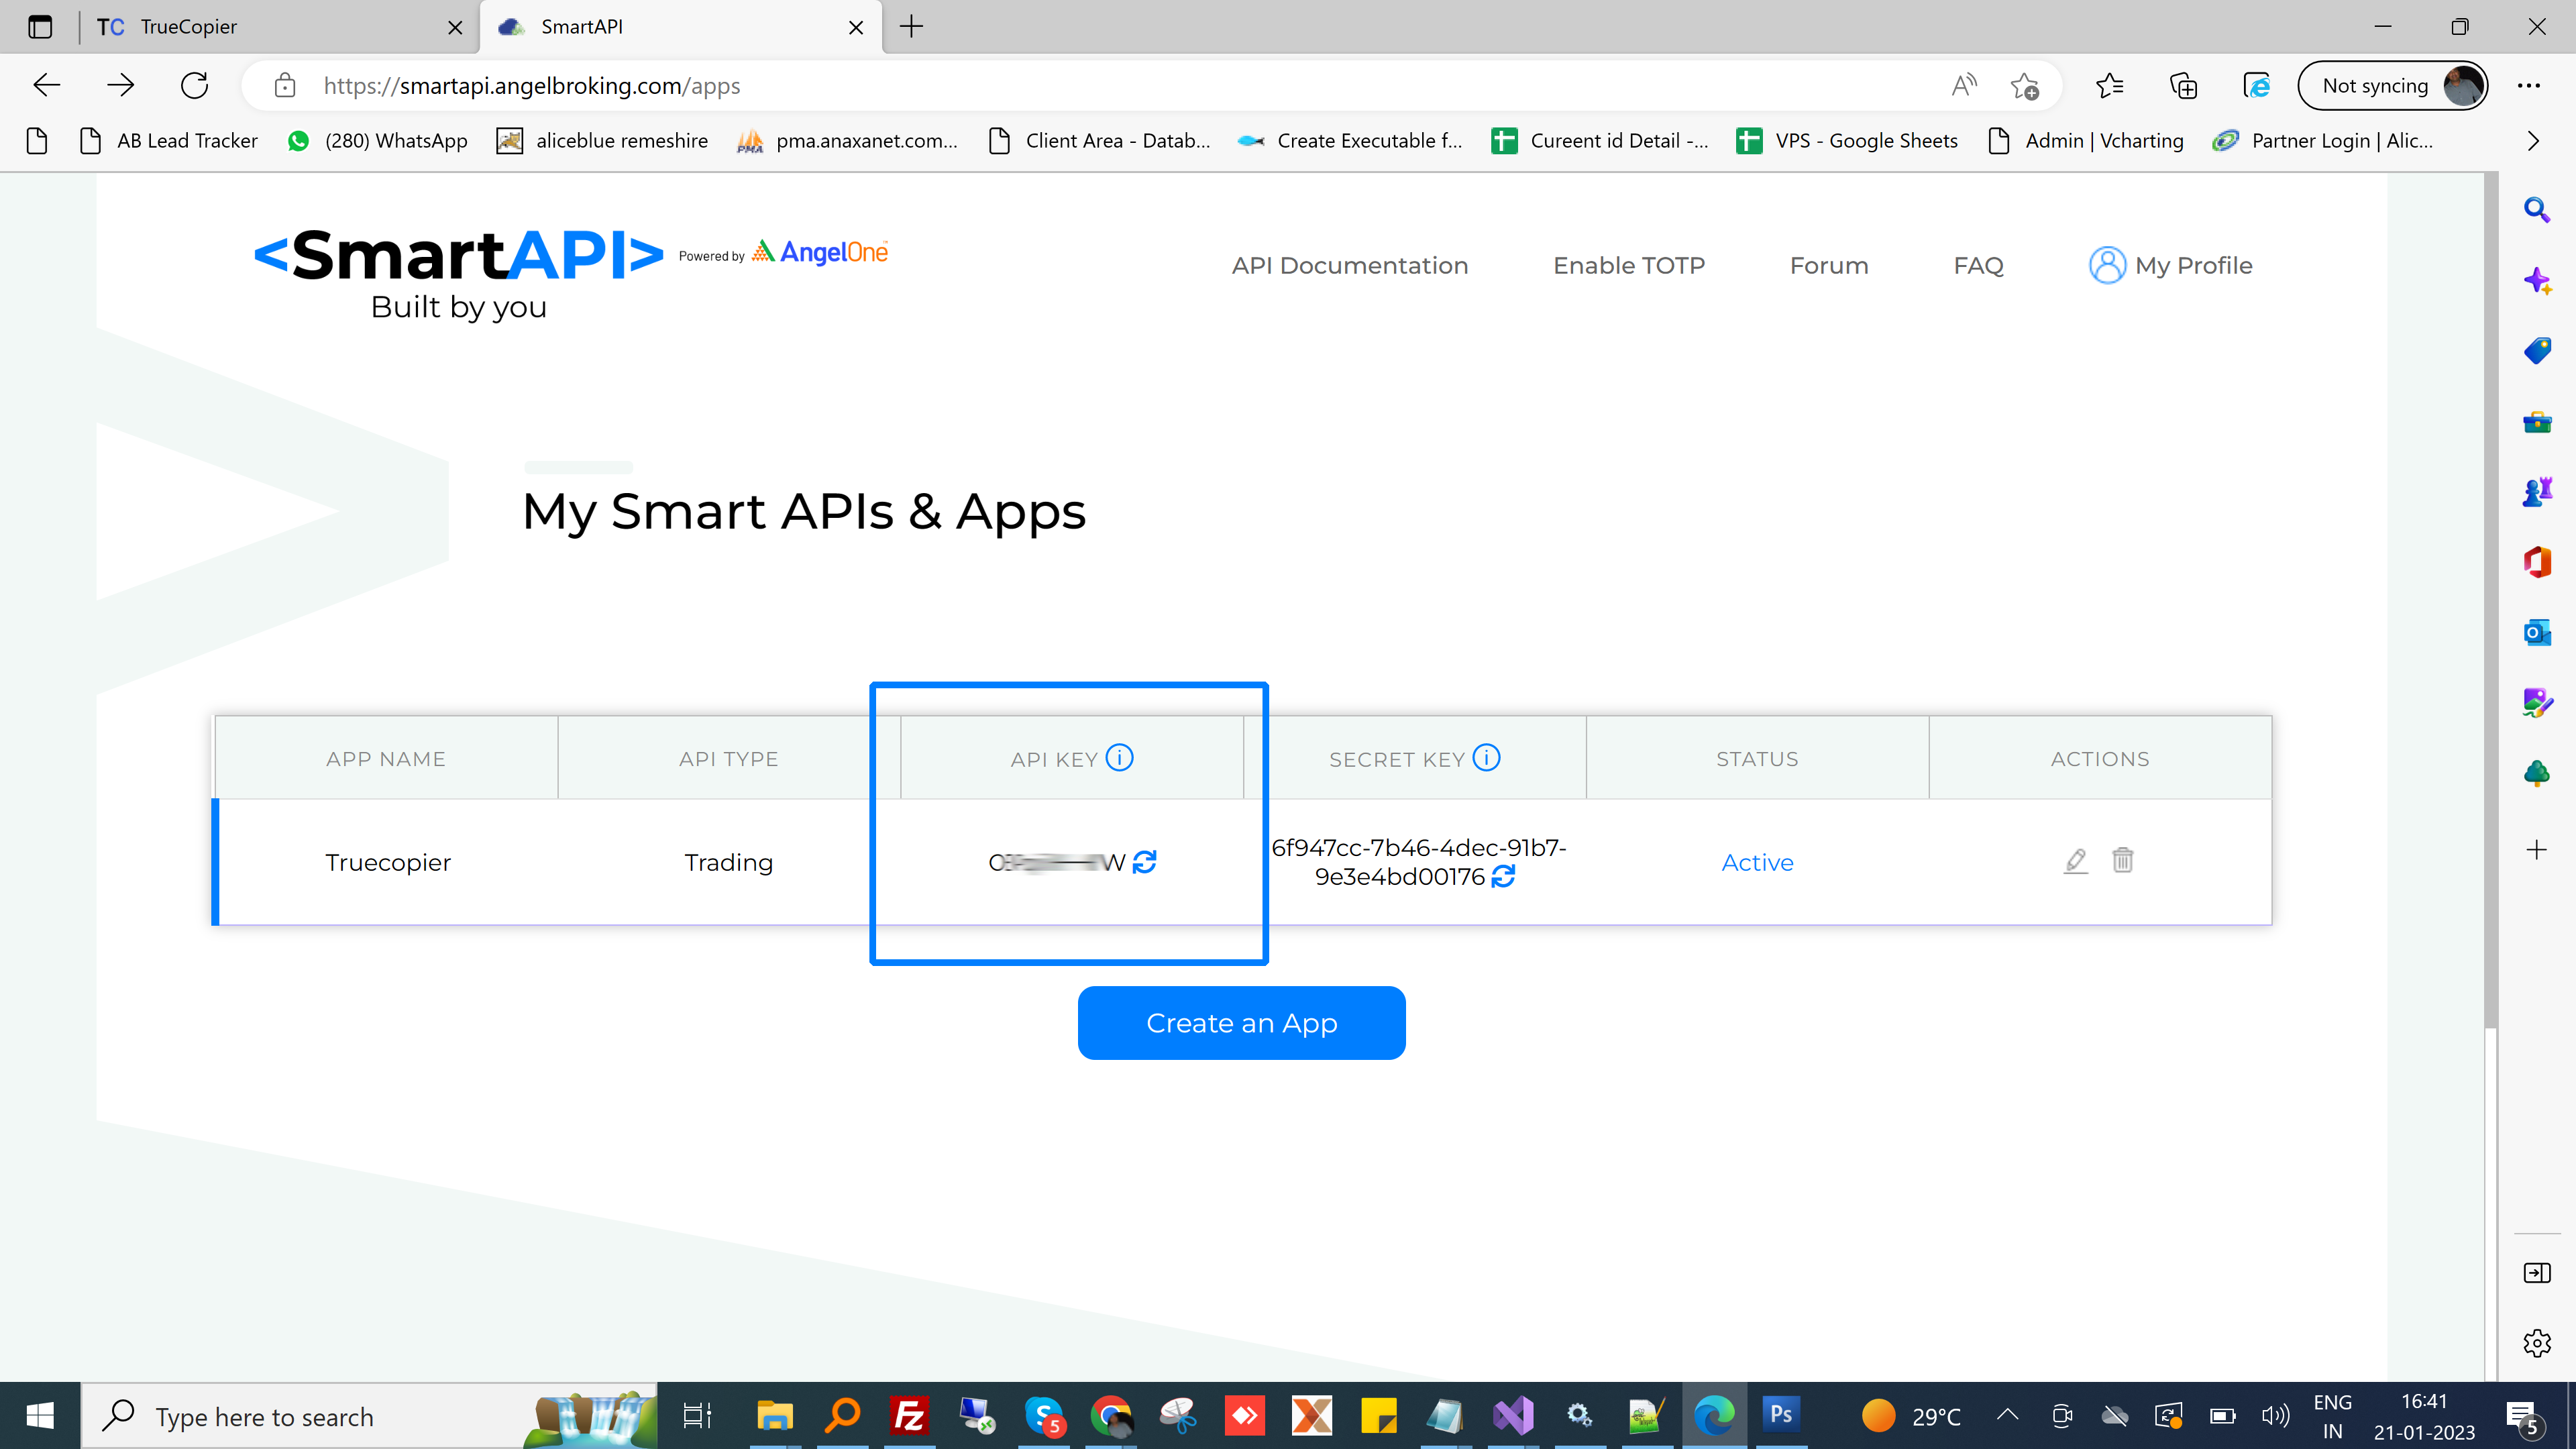Go forward in browser history
Screen dimensions: 2576x1449
coord(120,86)
